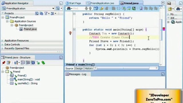Click the bookmark icon in editor toolbar
Viewport: 183px width, 103px height.
click(x=141, y=8)
